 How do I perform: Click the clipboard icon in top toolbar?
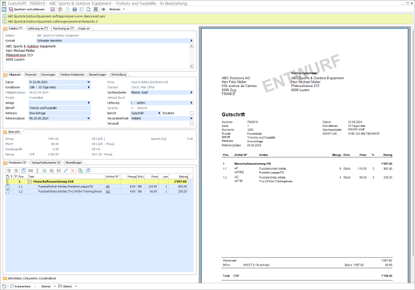click(61, 9)
